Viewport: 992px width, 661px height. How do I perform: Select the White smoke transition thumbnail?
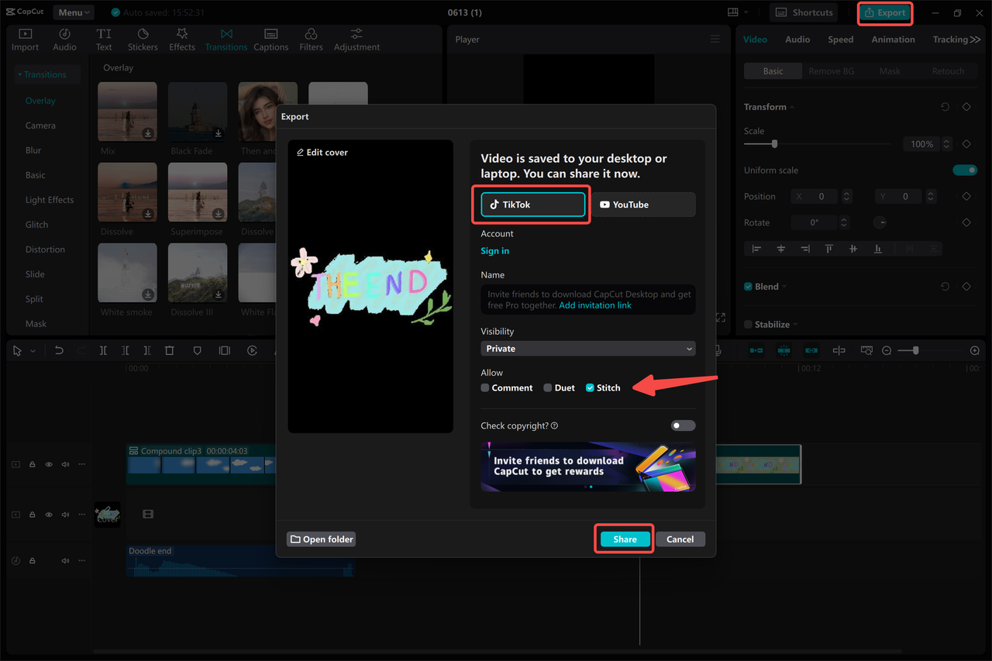pyautogui.click(x=127, y=273)
